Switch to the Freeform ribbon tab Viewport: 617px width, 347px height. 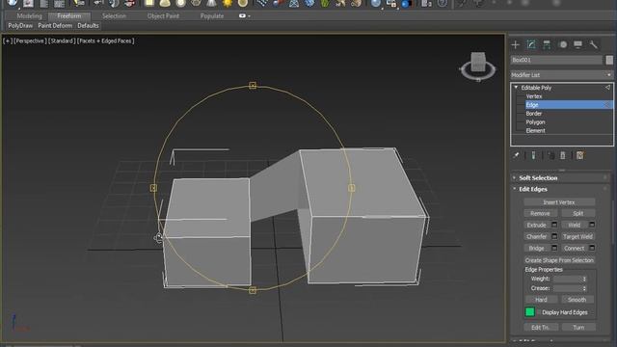coord(69,16)
